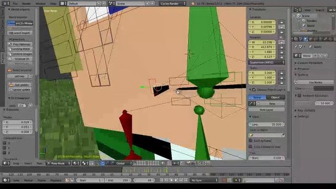Delete the Default screen layout X icon
336x189 pixels.
104,4
